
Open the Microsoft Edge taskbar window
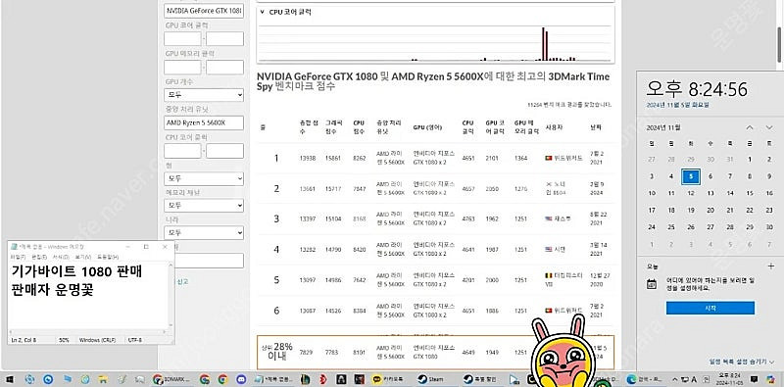[646, 379]
